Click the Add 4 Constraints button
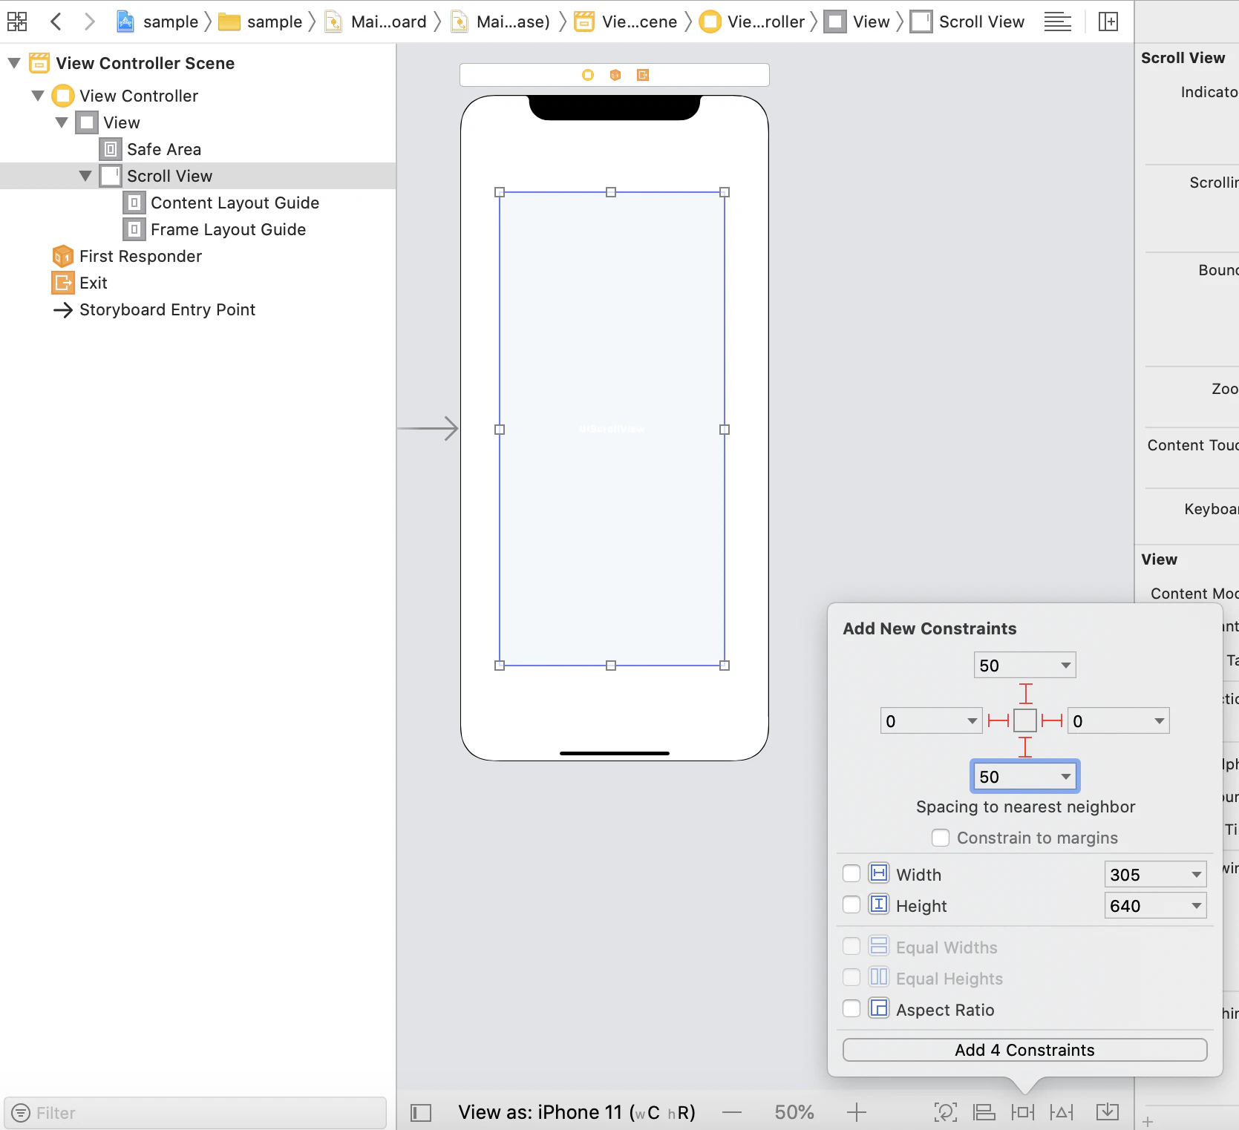This screenshot has width=1239, height=1130. pyautogui.click(x=1024, y=1050)
